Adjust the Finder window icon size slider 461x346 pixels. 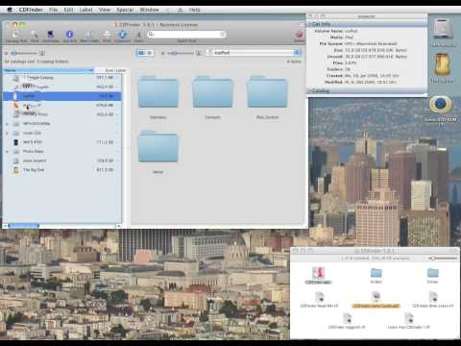443,259
